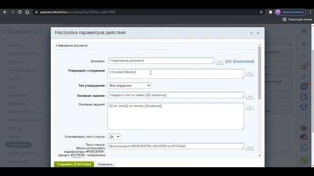This screenshot has width=314, height=176.
Task: Toggle the hamburger menu beside Спартант 24
Action: [x=4, y=31]
